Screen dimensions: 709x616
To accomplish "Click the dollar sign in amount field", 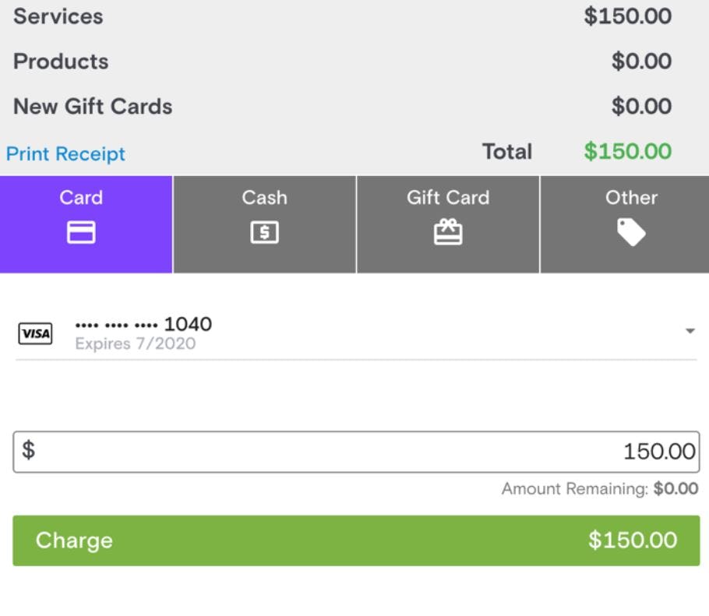I will point(28,450).
